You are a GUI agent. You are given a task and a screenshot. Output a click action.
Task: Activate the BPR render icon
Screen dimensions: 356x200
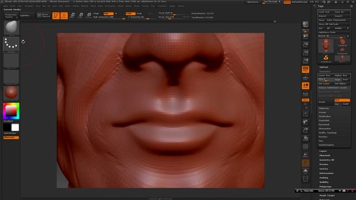pos(305,24)
